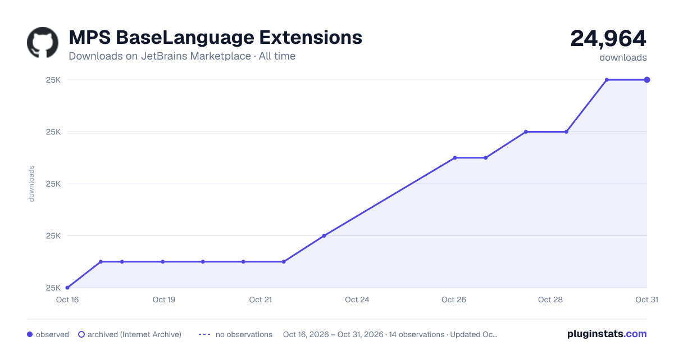Click the Oct 16 x-axis label
Viewport: 674px width, 354px height.
point(67,299)
